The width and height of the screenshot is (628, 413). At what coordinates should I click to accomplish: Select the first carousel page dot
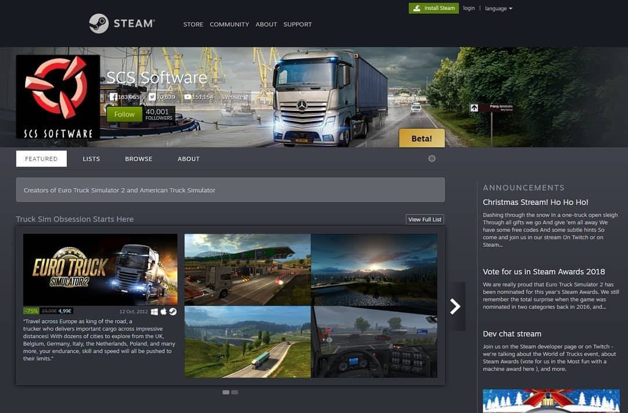[226, 392]
